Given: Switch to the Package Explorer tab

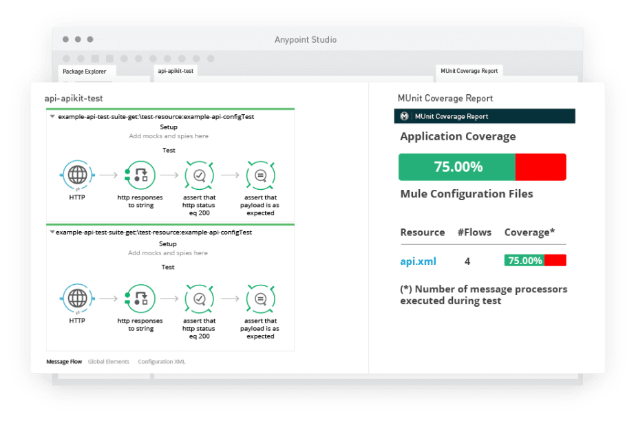Looking at the screenshot, I should (85, 72).
